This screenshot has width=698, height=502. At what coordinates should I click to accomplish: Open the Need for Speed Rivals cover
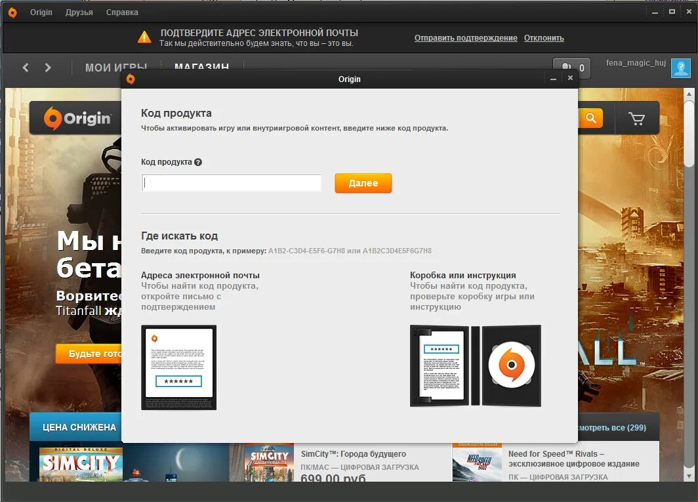(x=477, y=463)
